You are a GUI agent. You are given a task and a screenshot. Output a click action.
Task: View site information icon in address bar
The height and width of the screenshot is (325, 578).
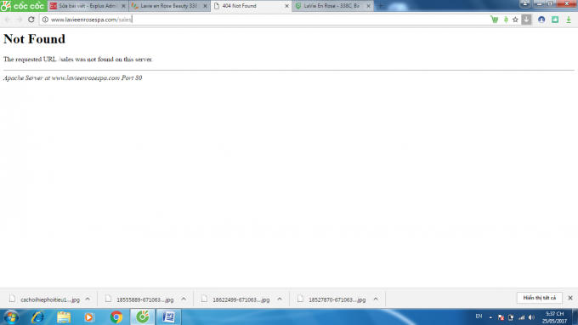point(45,20)
